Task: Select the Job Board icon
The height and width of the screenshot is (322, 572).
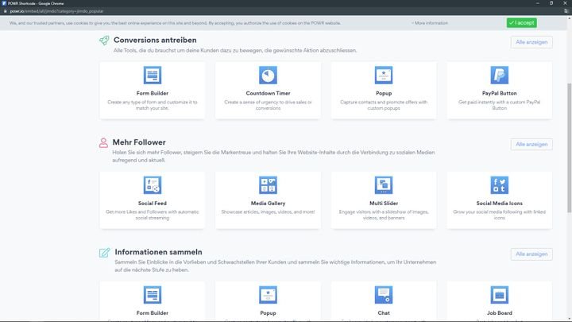Action: click(x=500, y=295)
